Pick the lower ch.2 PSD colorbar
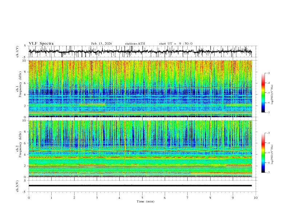The image size is (288, 222). click(263, 152)
